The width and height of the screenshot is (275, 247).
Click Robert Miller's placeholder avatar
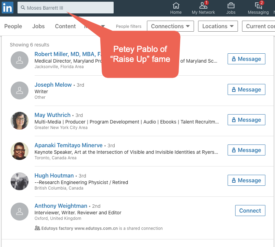pyautogui.click(x=20, y=60)
